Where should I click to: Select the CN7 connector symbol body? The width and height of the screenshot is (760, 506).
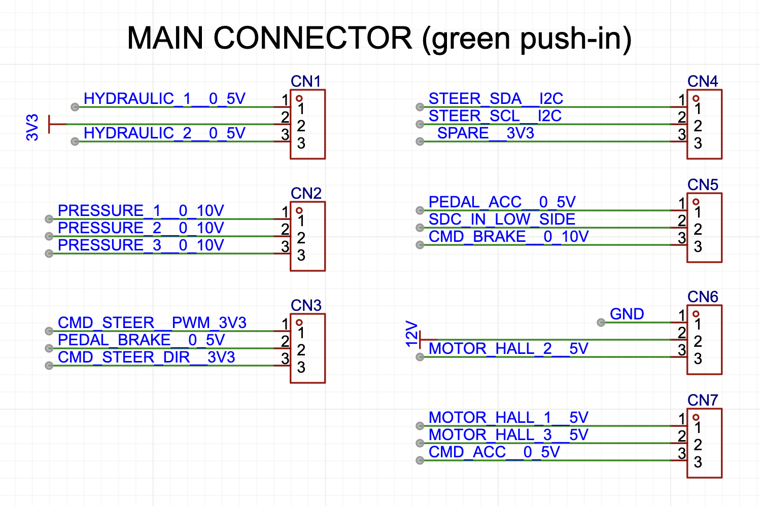pos(704,443)
